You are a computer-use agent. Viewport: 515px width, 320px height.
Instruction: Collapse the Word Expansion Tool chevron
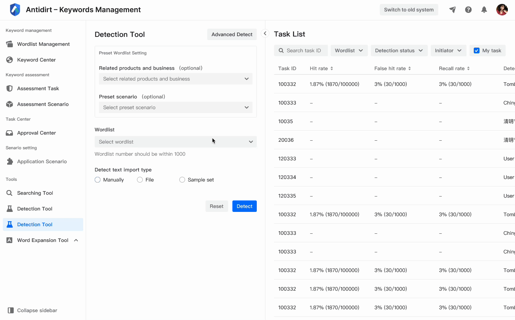(x=76, y=240)
